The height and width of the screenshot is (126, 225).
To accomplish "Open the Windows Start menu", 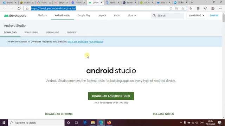I will (4, 122).
